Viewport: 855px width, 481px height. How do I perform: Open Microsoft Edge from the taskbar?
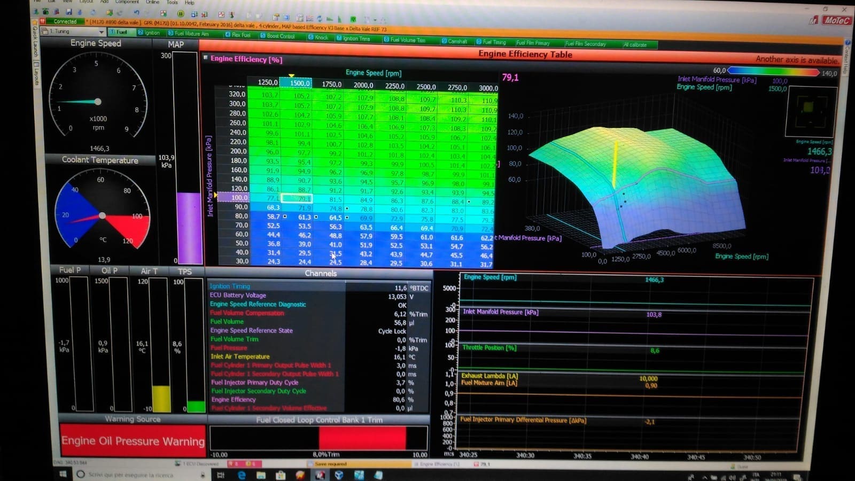[x=242, y=475]
